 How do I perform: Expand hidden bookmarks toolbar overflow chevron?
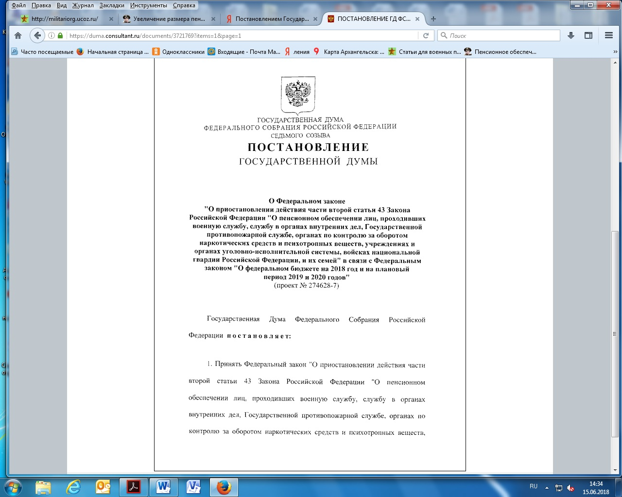coord(615,52)
